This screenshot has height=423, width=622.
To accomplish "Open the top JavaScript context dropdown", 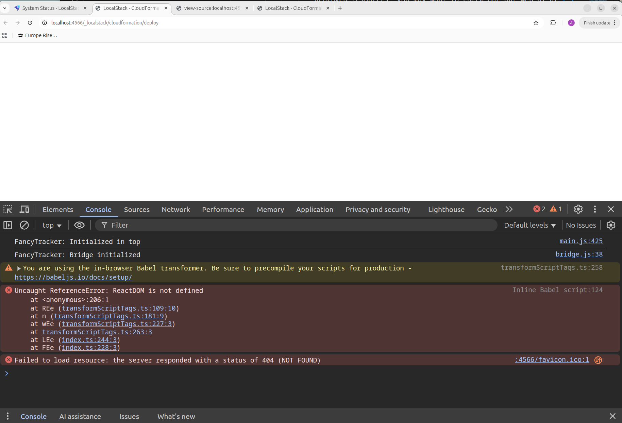I will 52,225.
